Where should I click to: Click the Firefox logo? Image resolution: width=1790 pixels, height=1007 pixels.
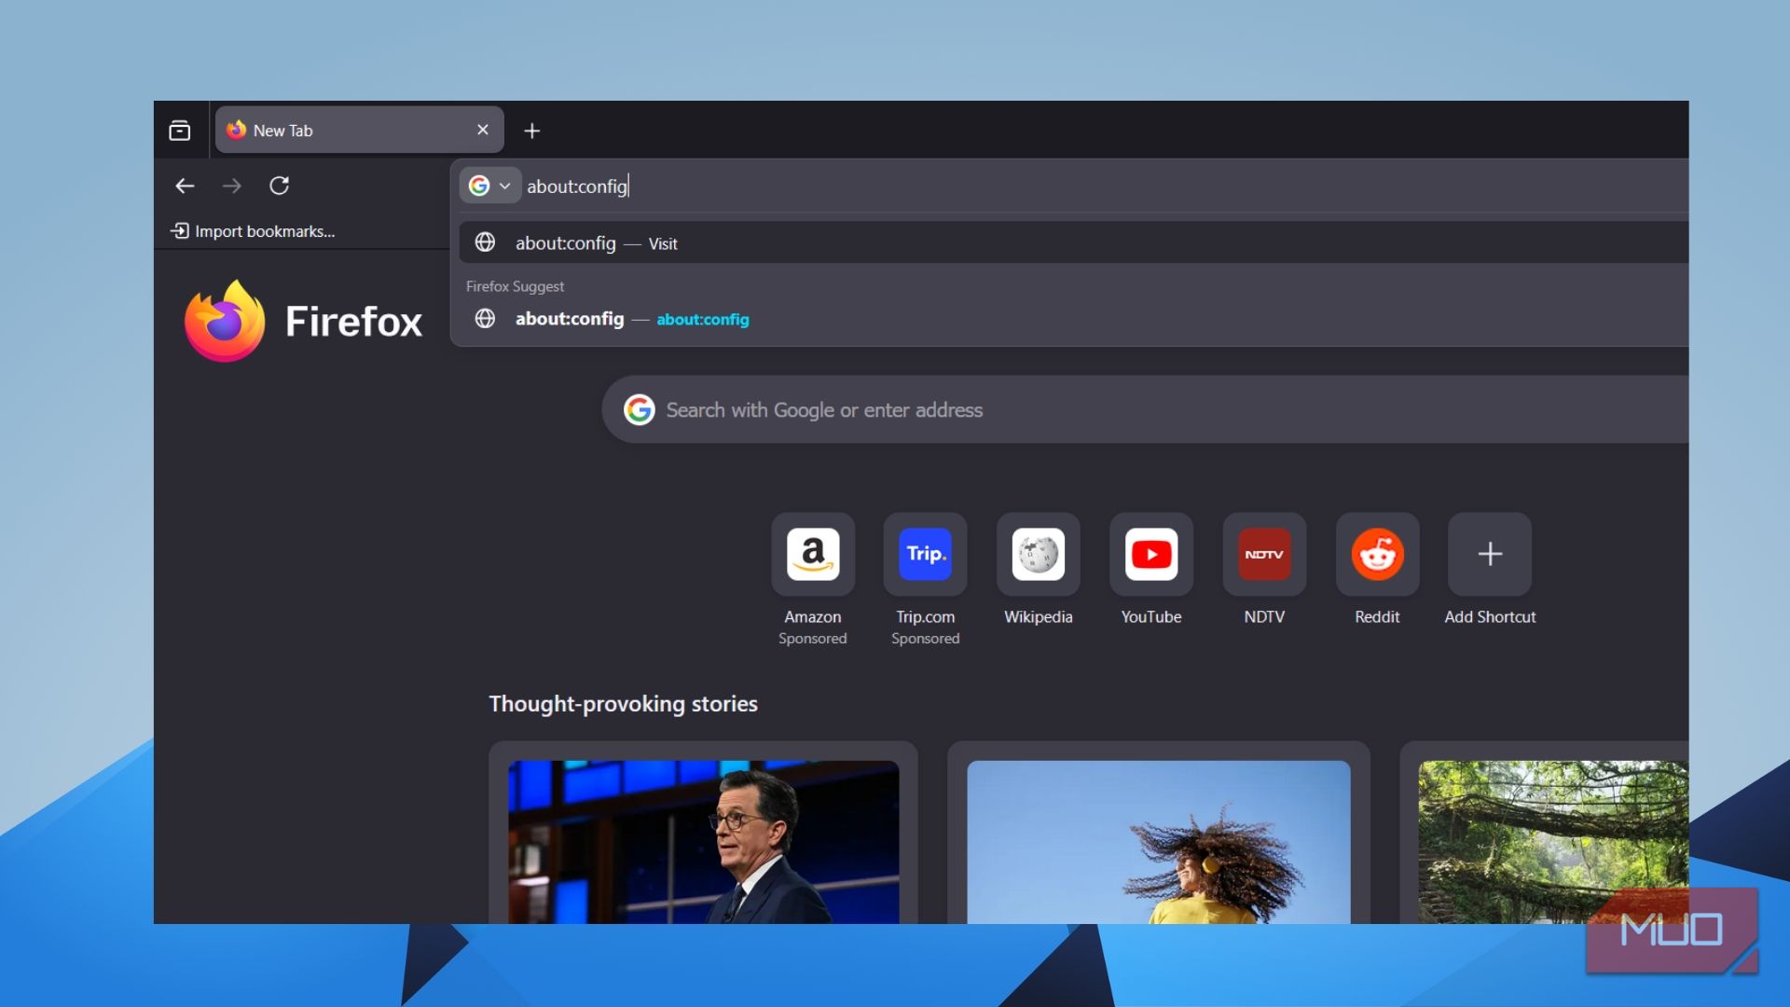[x=225, y=321]
